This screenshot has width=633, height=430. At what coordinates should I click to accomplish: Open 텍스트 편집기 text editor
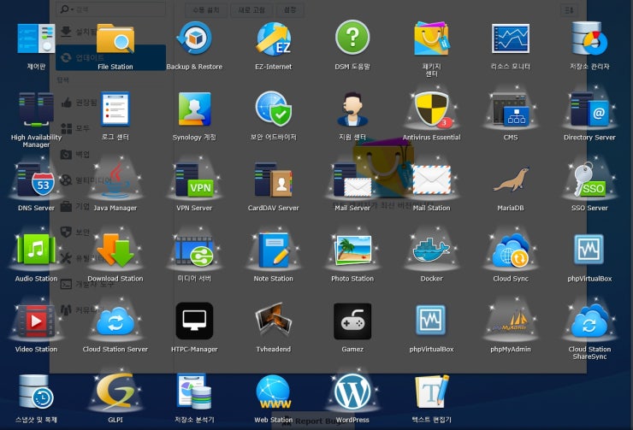point(432,392)
